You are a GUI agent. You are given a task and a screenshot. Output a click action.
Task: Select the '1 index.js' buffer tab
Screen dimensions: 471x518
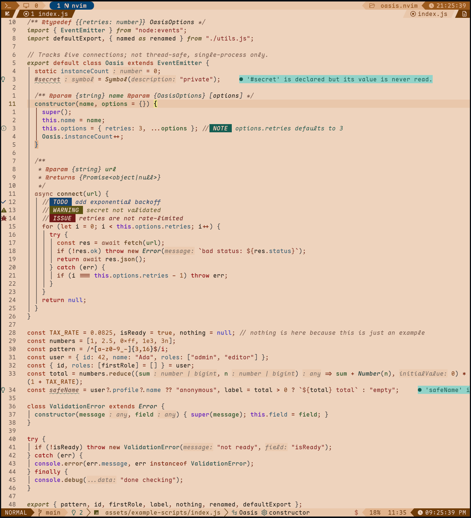(46, 14)
